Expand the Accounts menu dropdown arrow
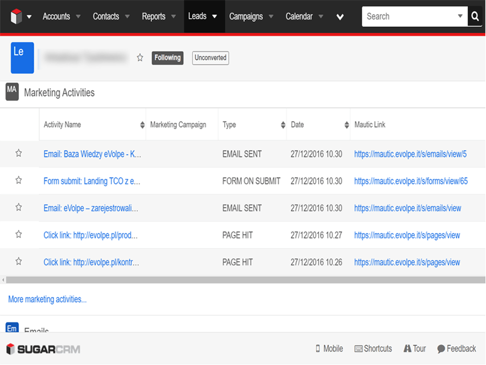The width and height of the screenshot is (486, 365). click(x=80, y=16)
